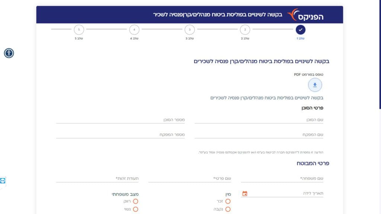Click the Phoenix logo in header

305,15
